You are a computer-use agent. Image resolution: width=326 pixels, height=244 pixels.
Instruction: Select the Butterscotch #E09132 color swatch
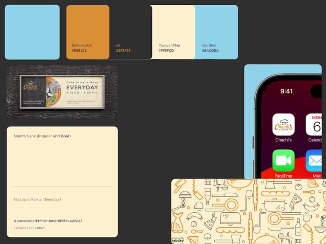88,32
